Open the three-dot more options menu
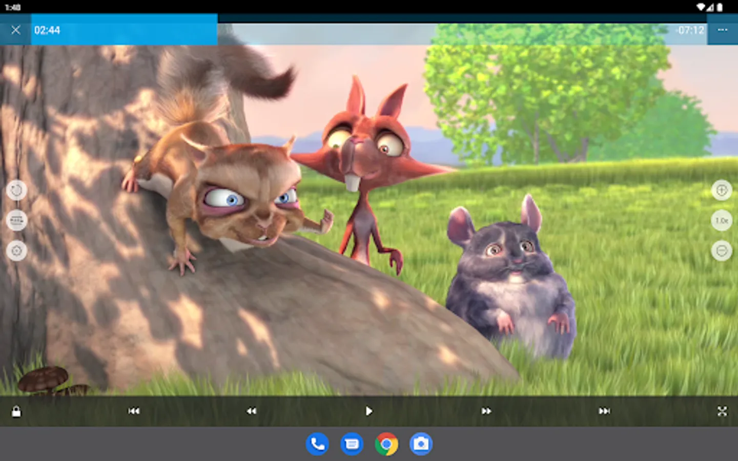The height and width of the screenshot is (461, 738). [x=722, y=30]
